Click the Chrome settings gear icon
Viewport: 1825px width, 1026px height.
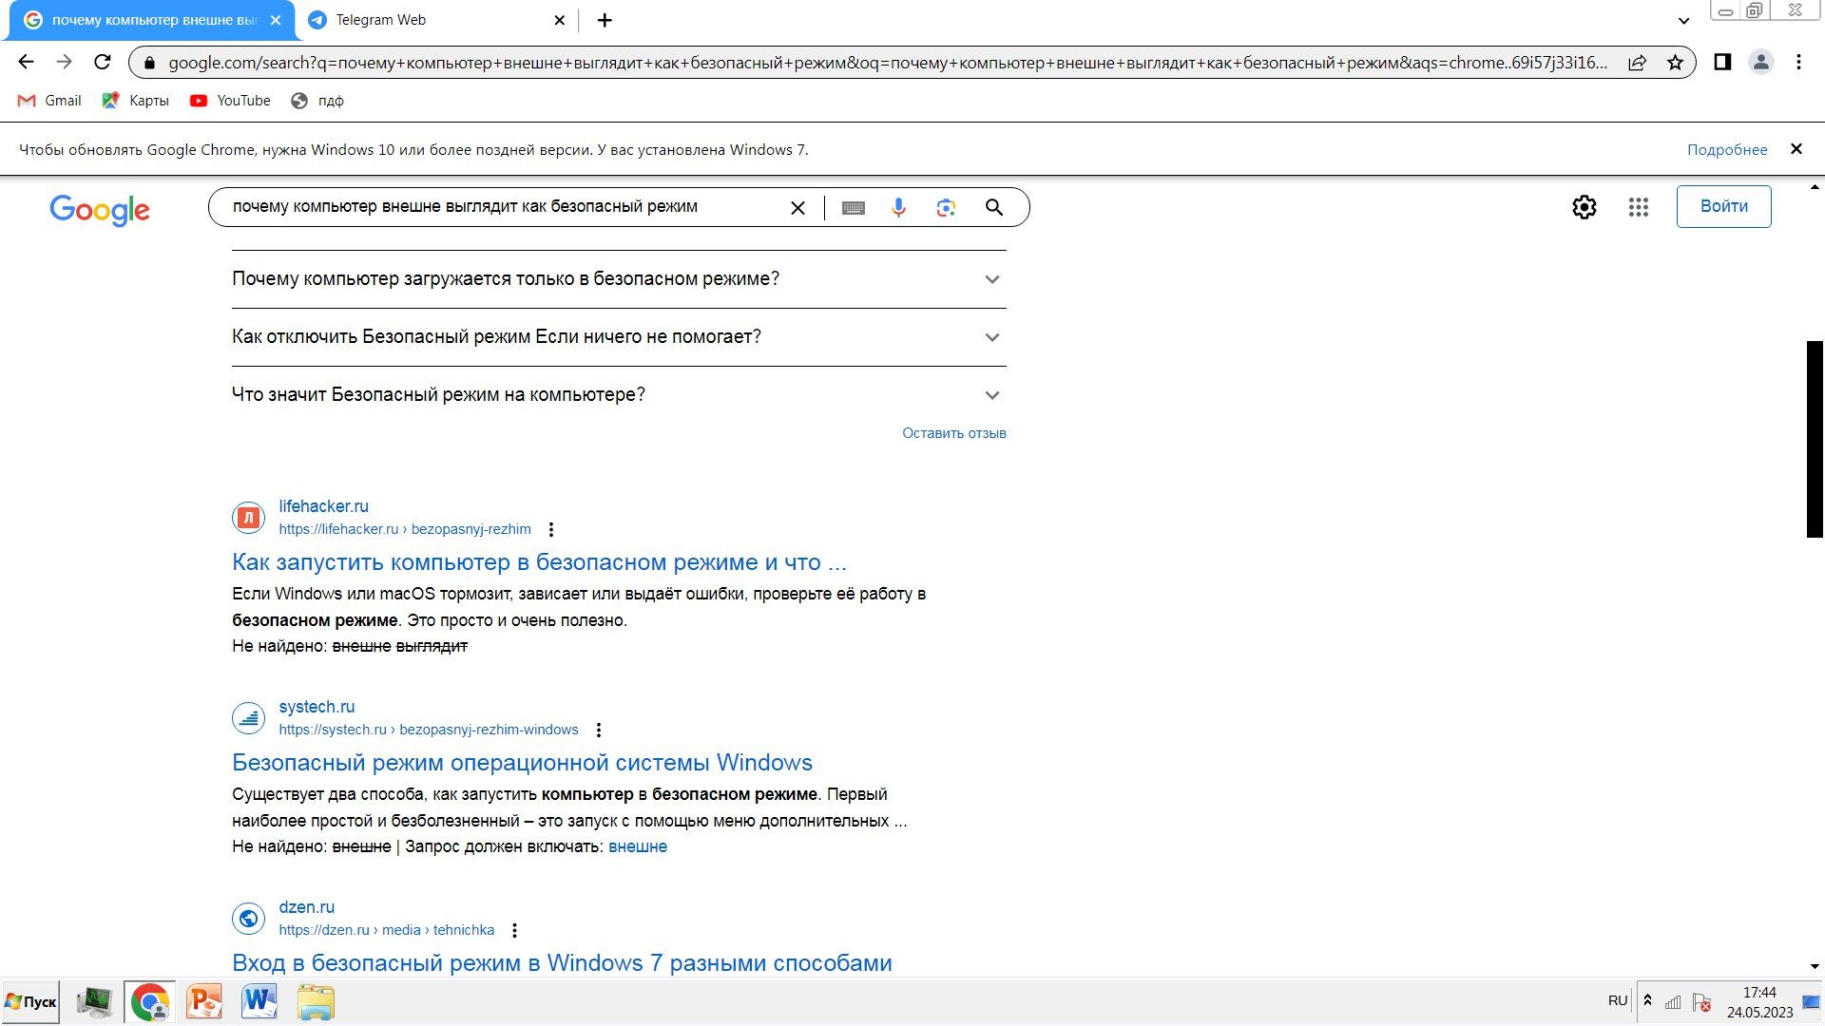(1583, 205)
